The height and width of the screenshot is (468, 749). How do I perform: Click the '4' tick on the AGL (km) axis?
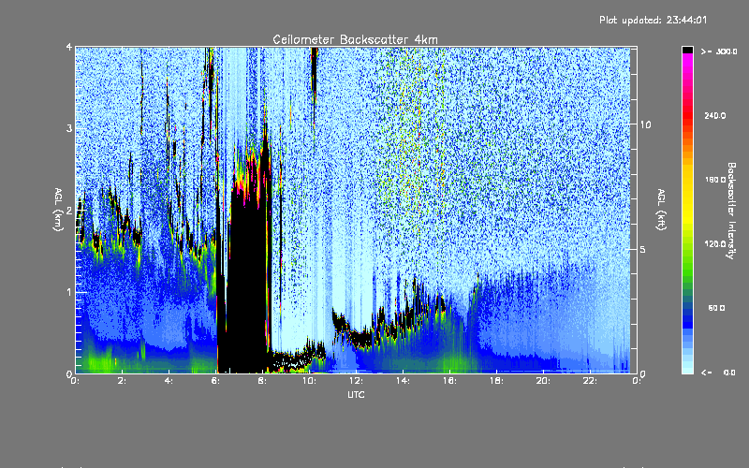(x=69, y=47)
